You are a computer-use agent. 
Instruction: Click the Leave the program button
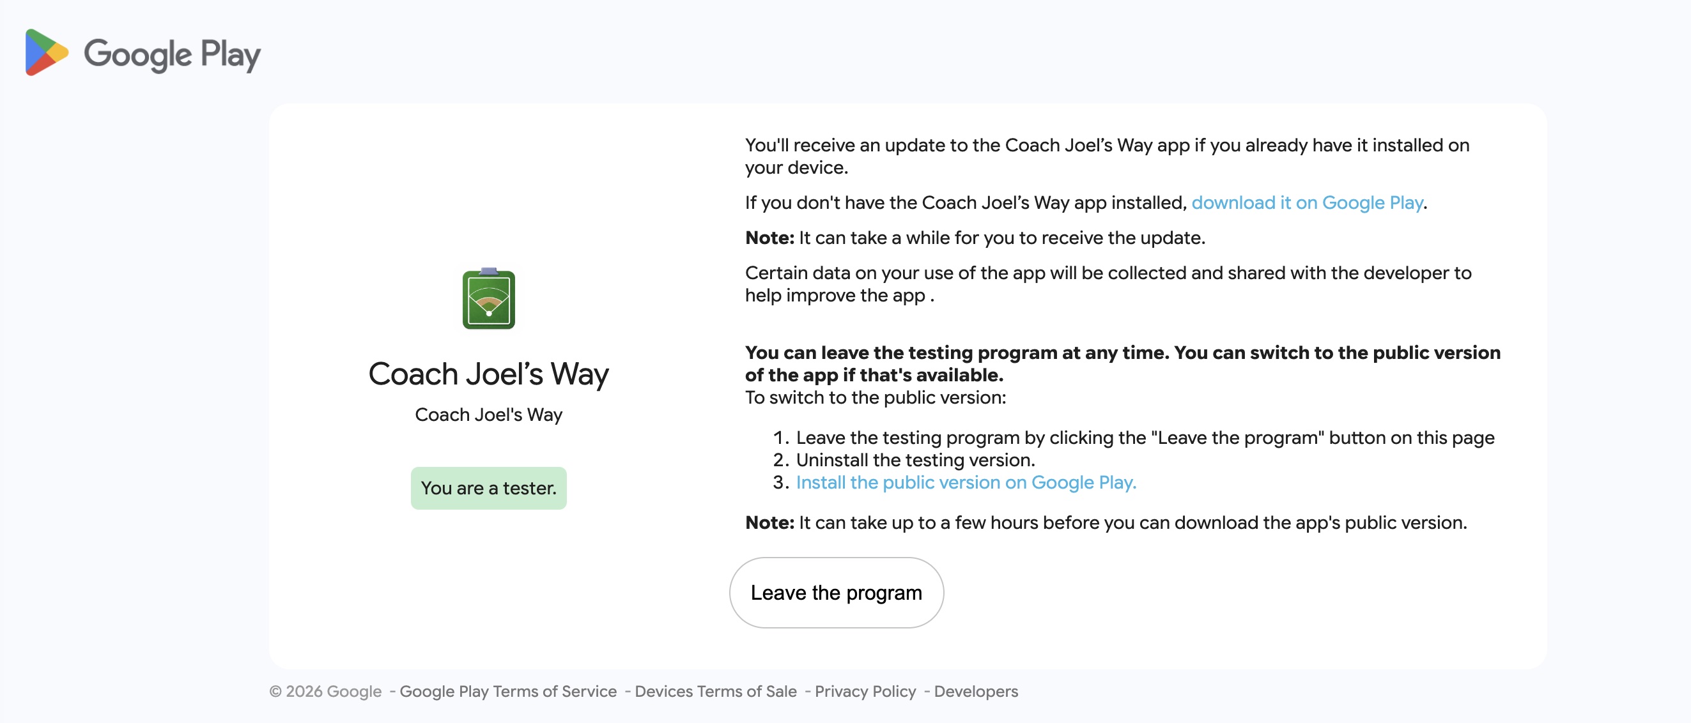[837, 593]
